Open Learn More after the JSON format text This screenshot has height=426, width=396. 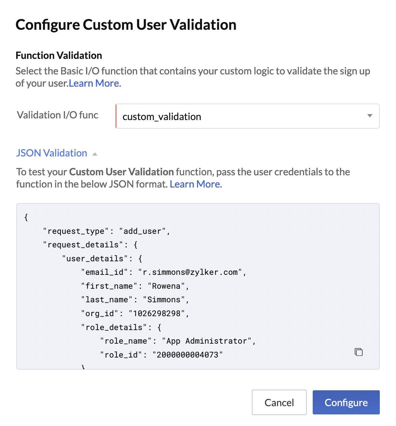(x=195, y=184)
